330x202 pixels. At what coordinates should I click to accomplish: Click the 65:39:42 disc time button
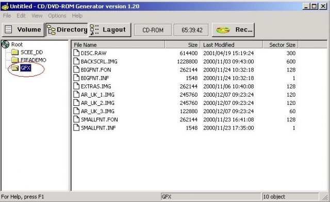[x=191, y=30]
